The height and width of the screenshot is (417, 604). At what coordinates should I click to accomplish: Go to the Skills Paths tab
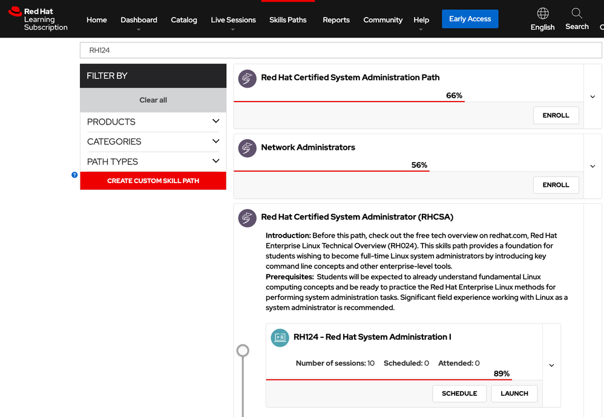click(x=287, y=20)
